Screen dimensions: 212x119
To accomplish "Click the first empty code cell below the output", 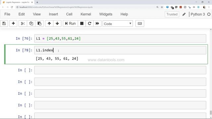I will (x=120, y=70).
